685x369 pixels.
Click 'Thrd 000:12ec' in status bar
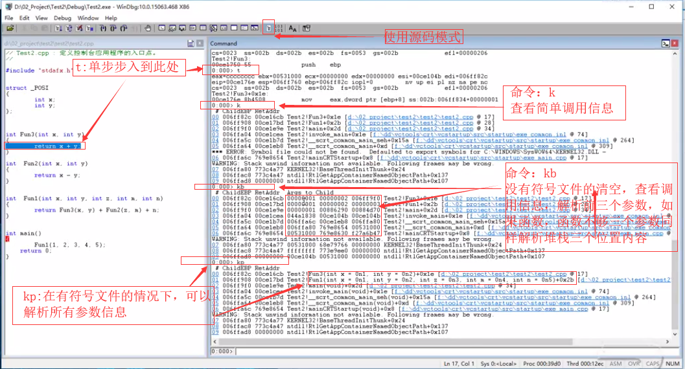click(x=585, y=363)
